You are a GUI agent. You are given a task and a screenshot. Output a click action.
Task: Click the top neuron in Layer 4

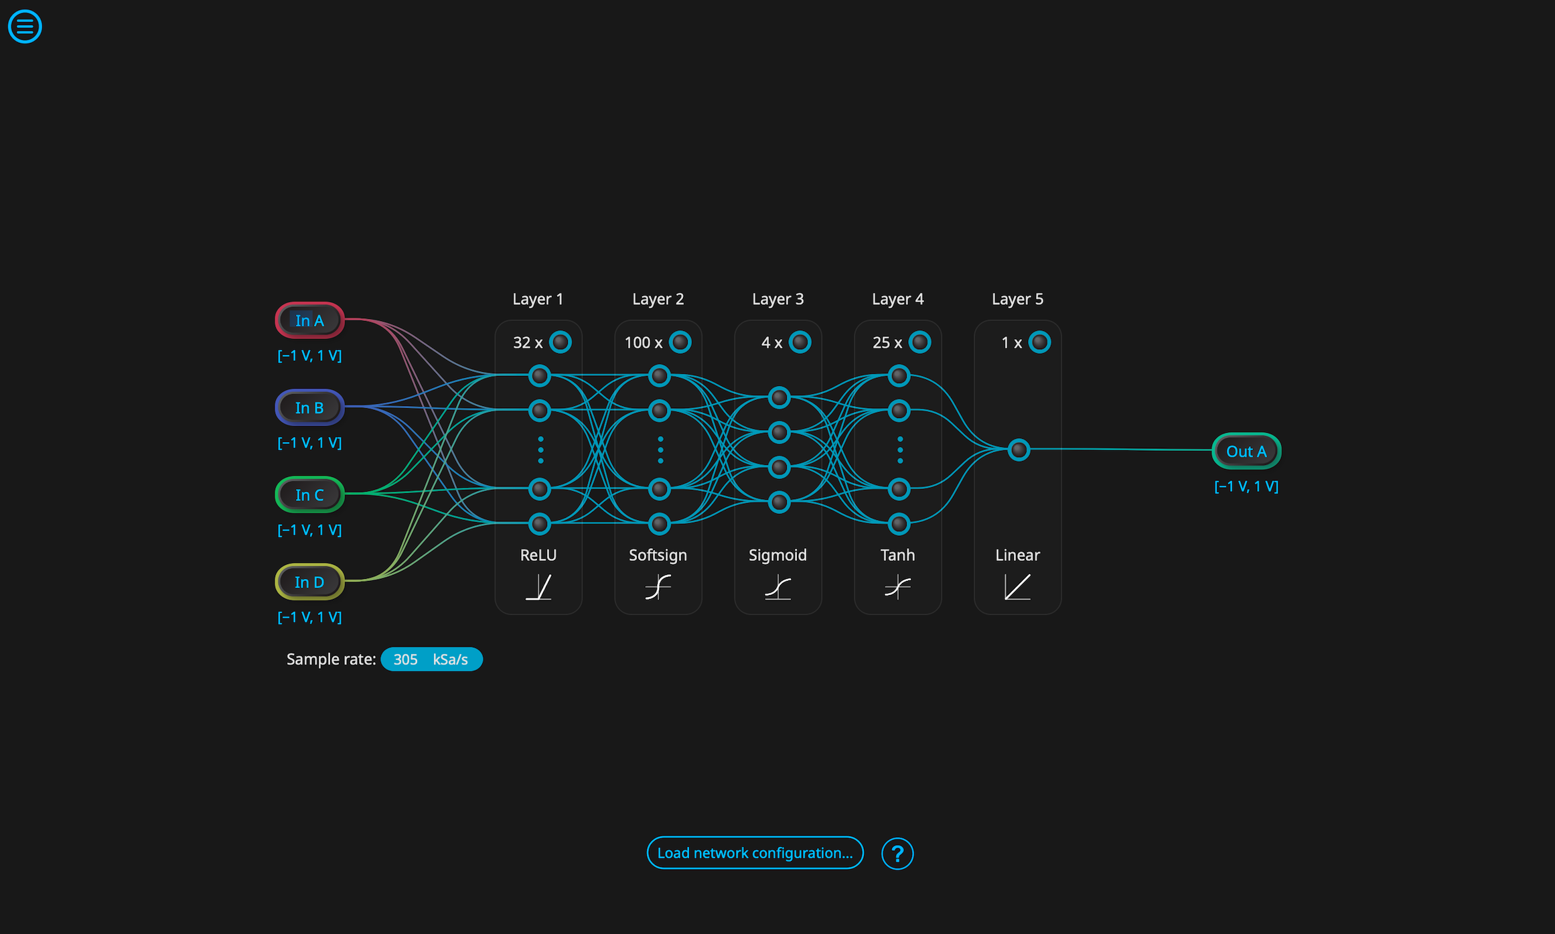pyautogui.click(x=899, y=376)
